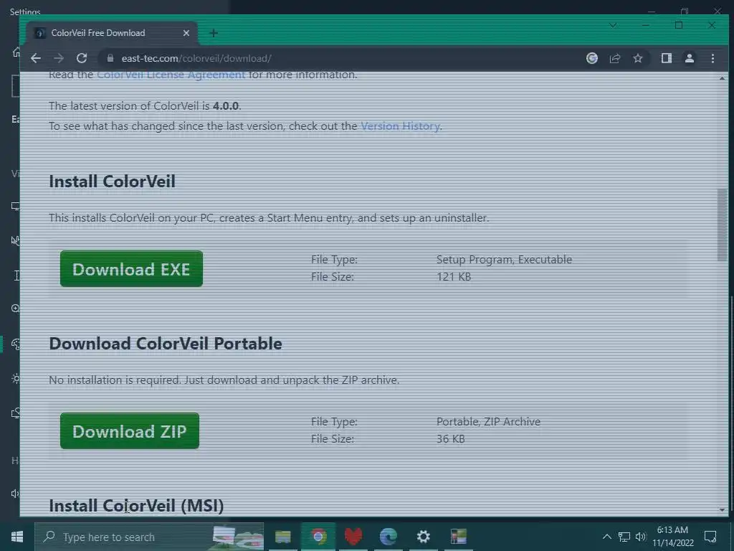
Task: Open the Google account icon in address bar
Action: tap(591, 58)
